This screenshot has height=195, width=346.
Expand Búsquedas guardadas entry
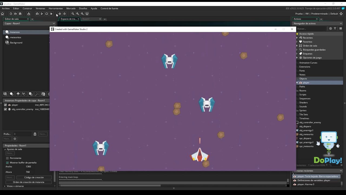[x=297, y=50]
